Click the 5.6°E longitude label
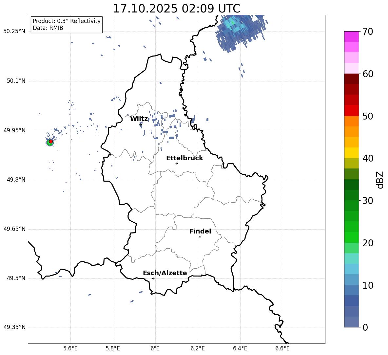Screen dimensions: 388x355 [x=70, y=349]
